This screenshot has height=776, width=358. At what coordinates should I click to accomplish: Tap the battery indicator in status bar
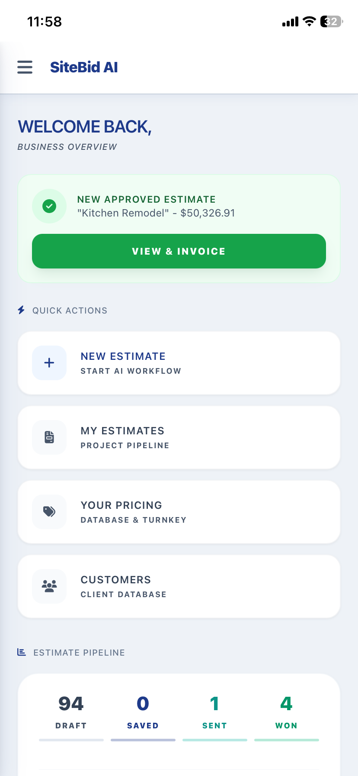point(332,22)
